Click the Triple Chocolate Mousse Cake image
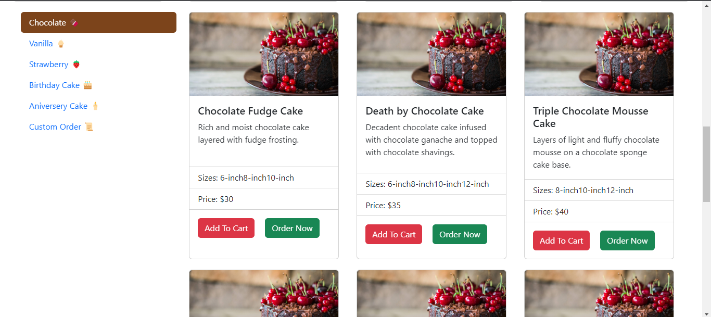Screen dimensions: 711x317 pos(599,54)
